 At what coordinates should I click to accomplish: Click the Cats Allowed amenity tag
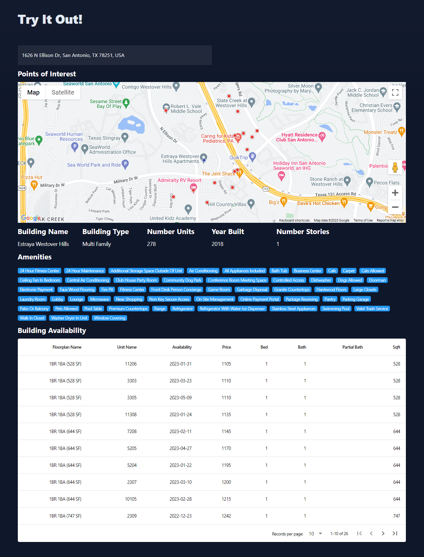pos(373,271)
